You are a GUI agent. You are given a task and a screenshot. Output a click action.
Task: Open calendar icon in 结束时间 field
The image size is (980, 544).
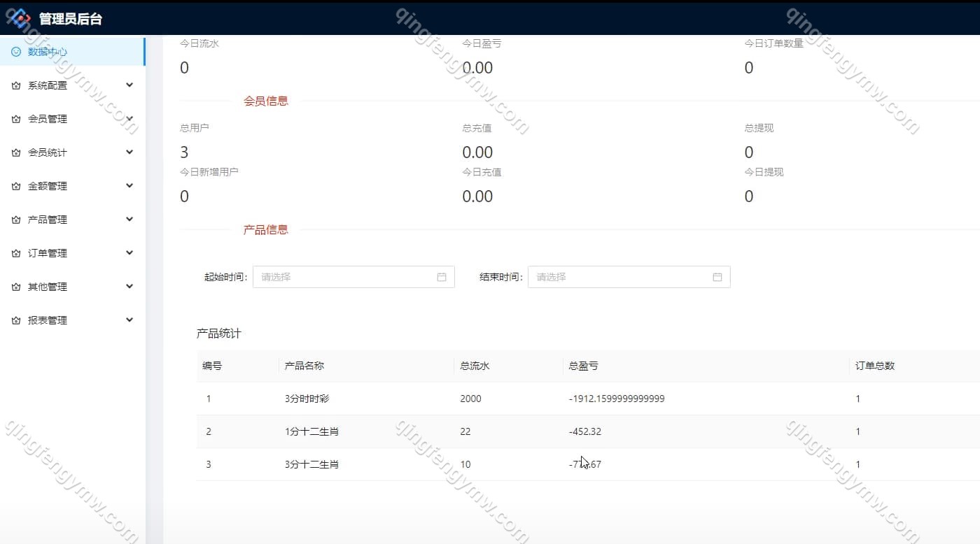pos(717,277)
